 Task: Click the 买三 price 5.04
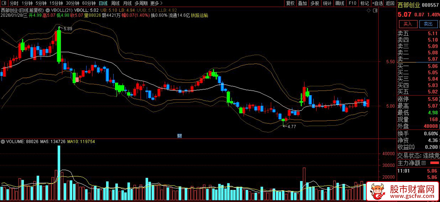[433, 79]
